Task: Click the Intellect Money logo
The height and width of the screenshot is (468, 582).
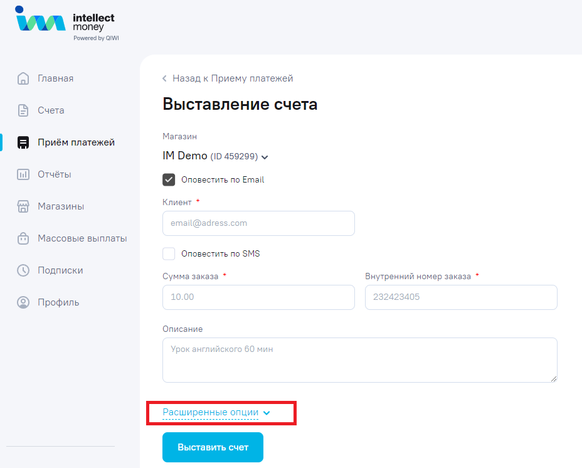Action: point(67,23)
